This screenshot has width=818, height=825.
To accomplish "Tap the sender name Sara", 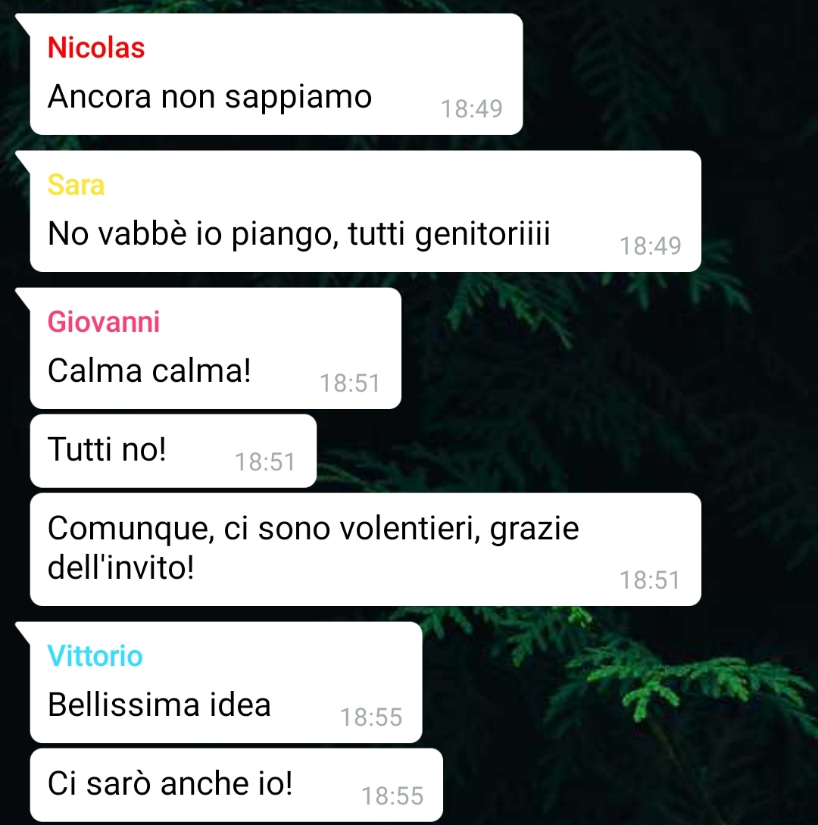I will click(x=76, y=185).
